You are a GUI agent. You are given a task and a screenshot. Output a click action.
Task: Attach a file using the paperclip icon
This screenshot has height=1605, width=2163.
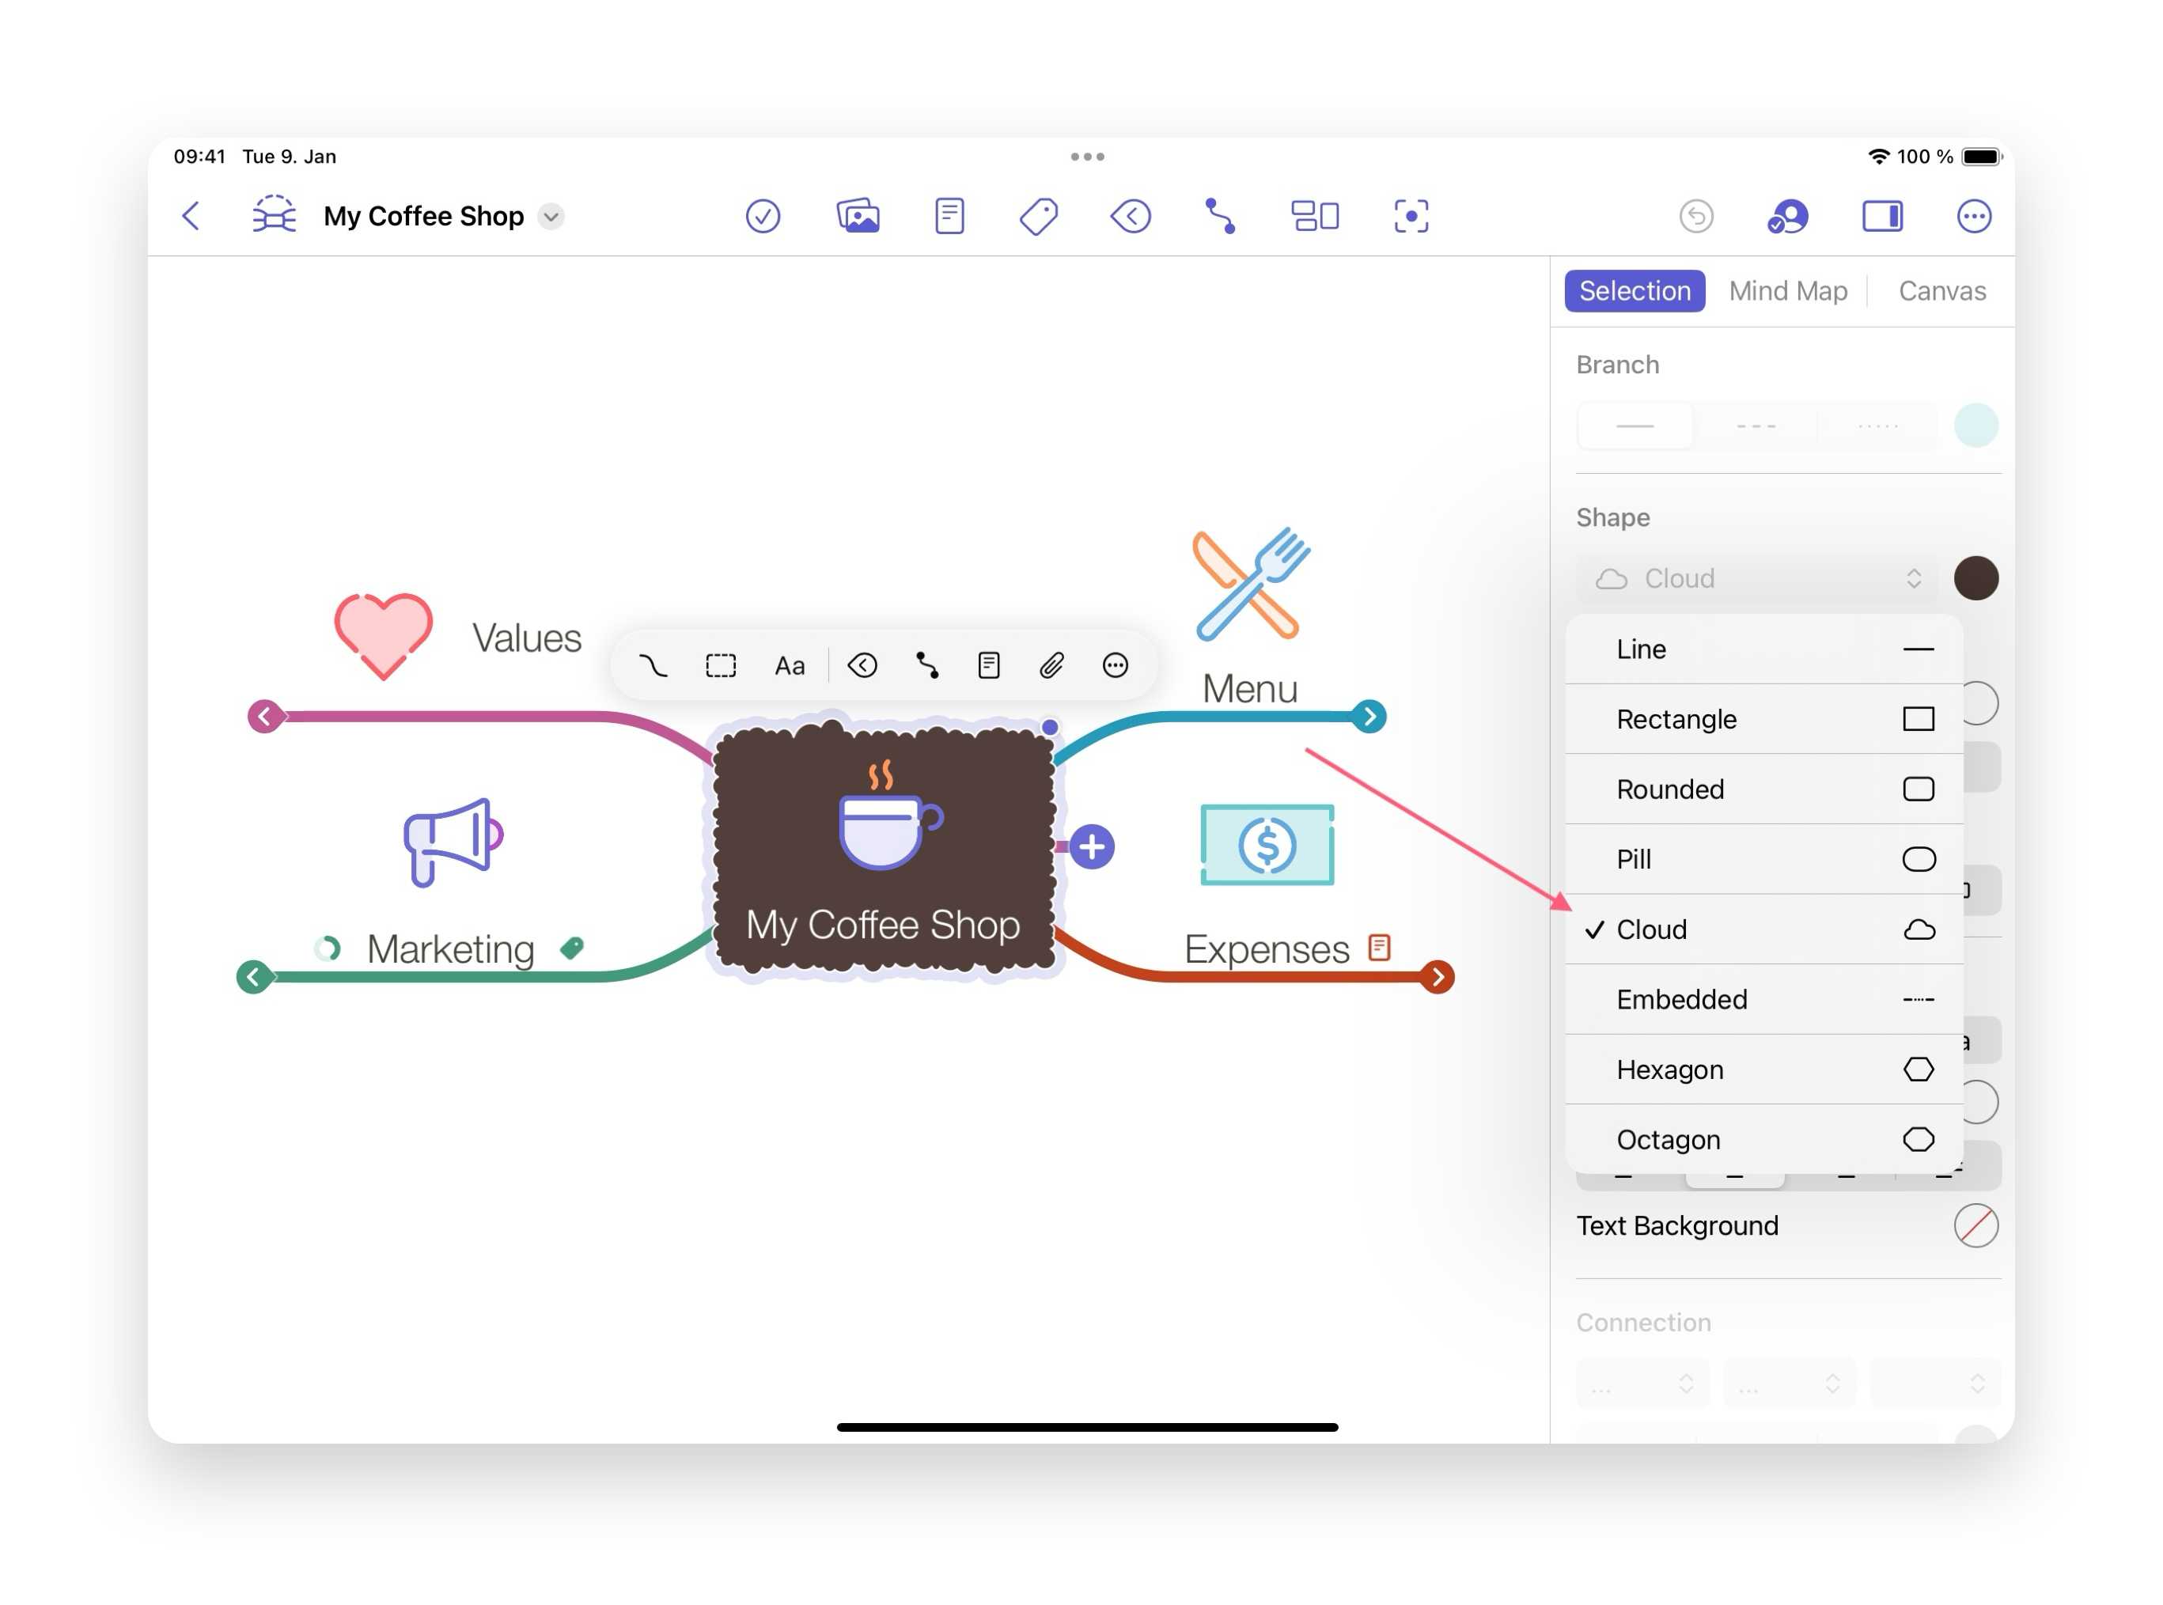1051,664
